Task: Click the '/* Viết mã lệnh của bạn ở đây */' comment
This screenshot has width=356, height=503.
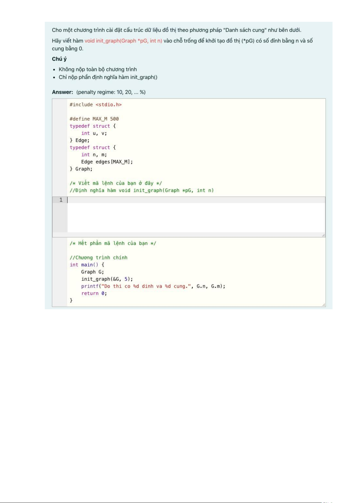Action: coord(116,183)
